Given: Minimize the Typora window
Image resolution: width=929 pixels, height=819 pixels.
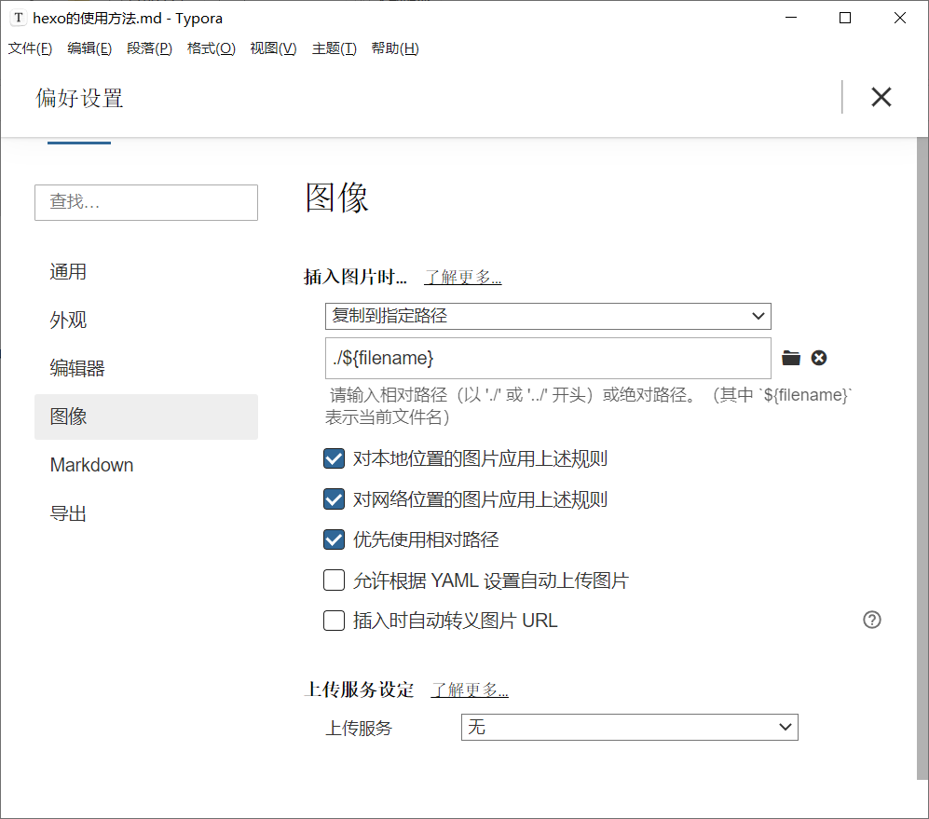Looking at the screenshot, I should [791, 18].
